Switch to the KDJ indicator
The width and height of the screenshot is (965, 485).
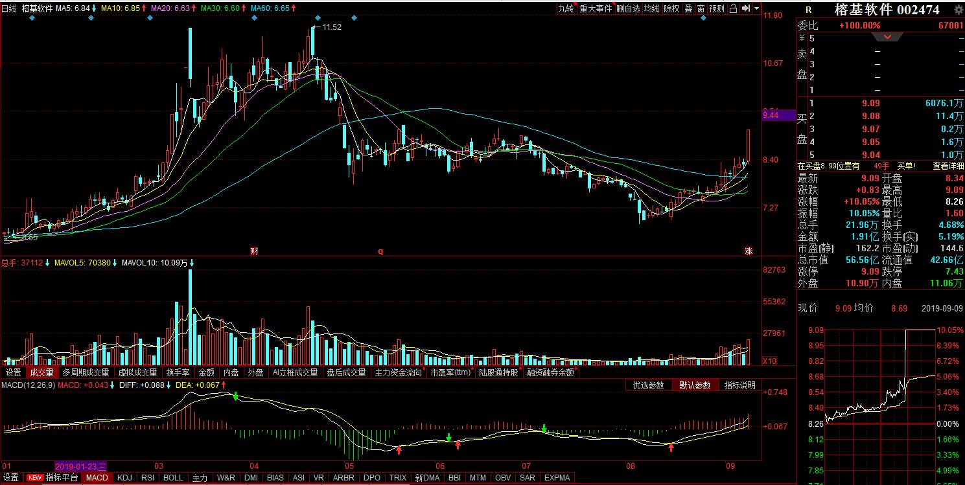[124, 478]
